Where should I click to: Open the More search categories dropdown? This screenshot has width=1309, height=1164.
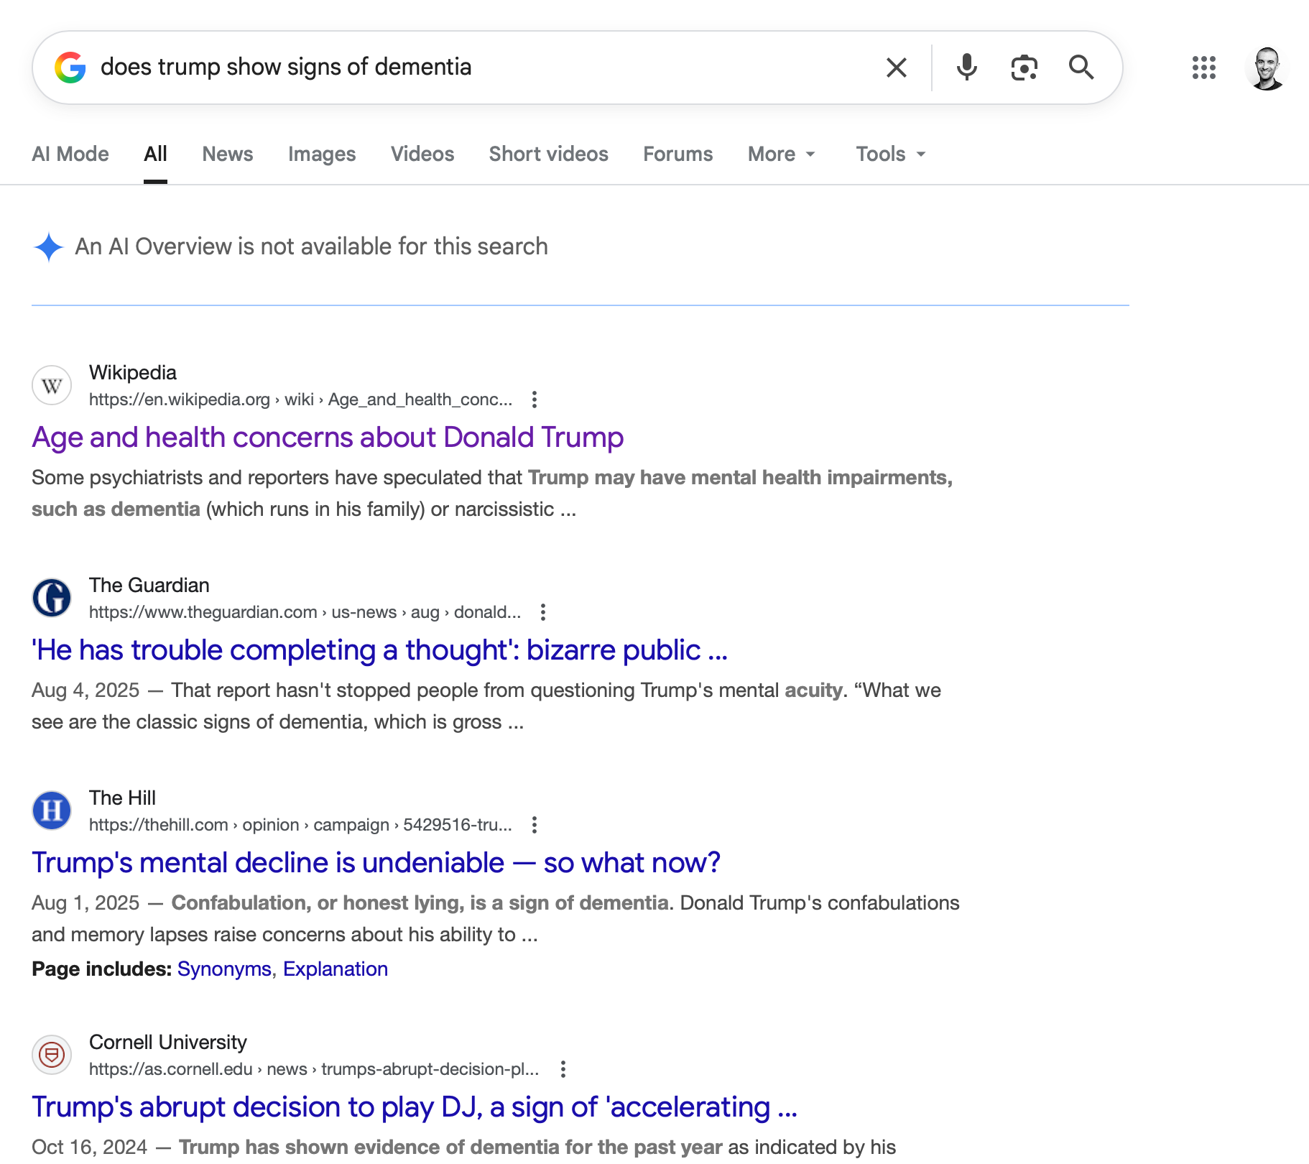point(781,154)
